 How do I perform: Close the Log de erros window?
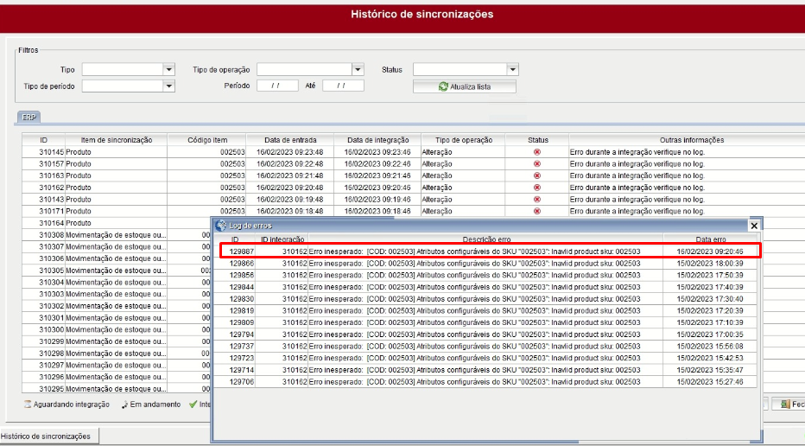(x=754, y=226)
